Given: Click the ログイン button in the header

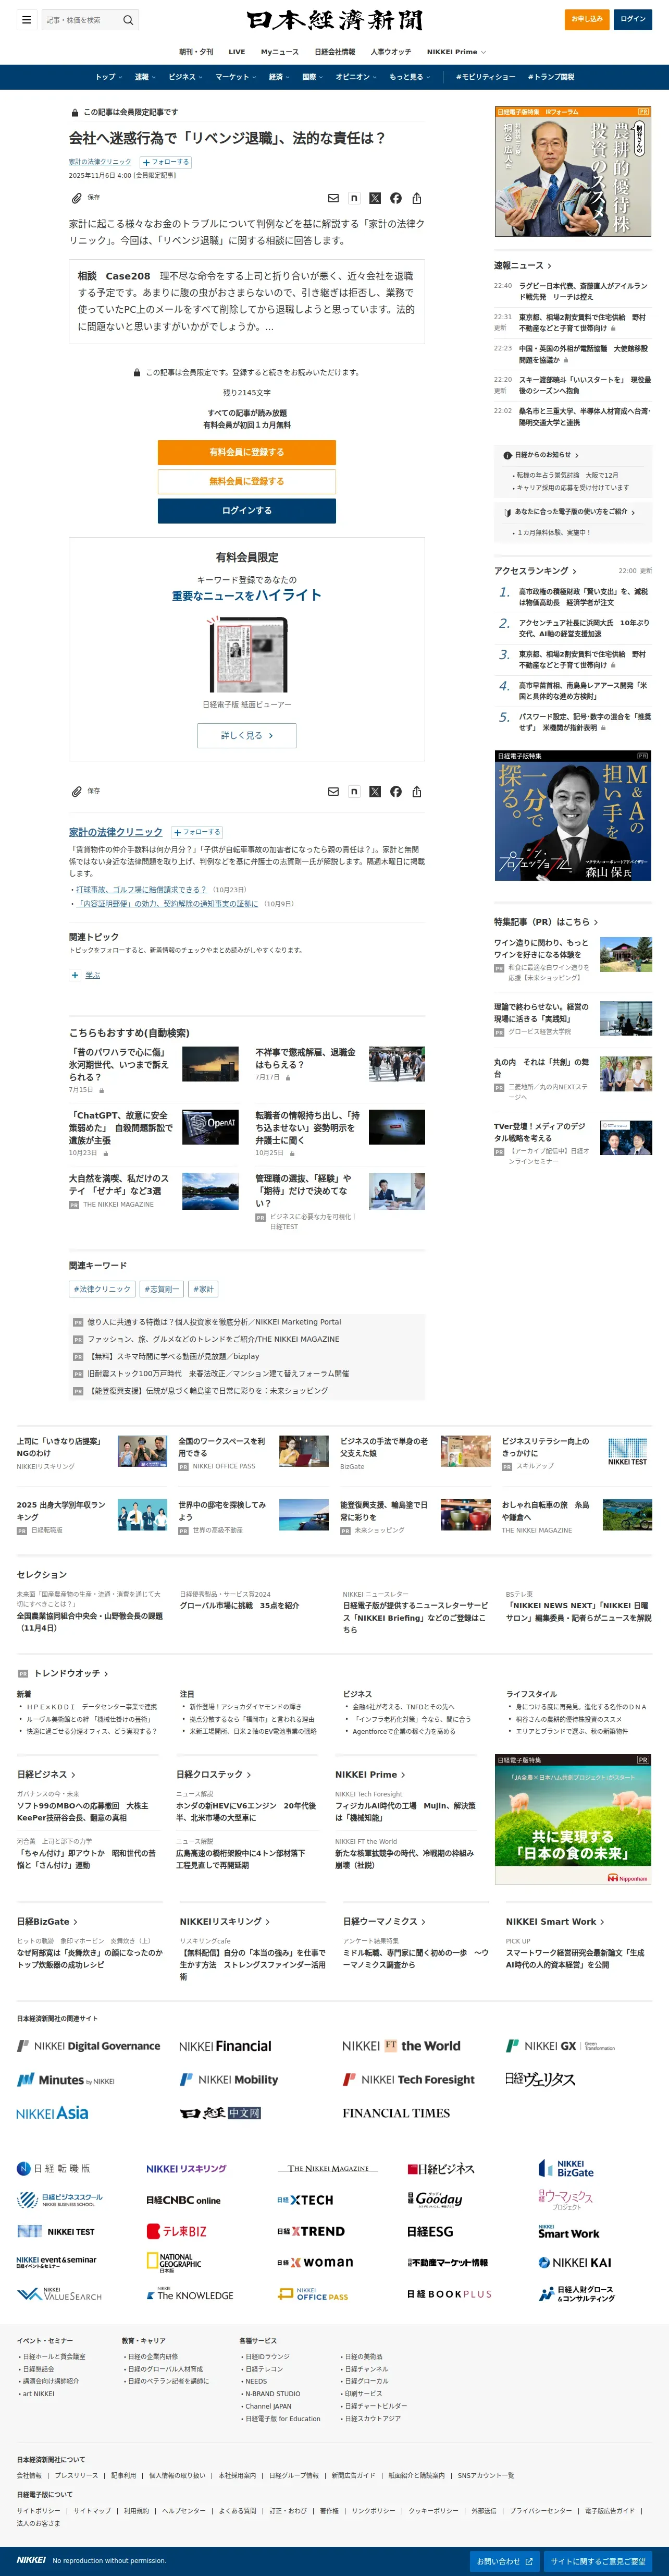Looking at the screenshot, I should (x=633, y=19).
